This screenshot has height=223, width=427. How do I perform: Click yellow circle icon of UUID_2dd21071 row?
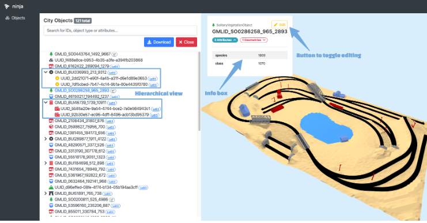coord(57,78)
